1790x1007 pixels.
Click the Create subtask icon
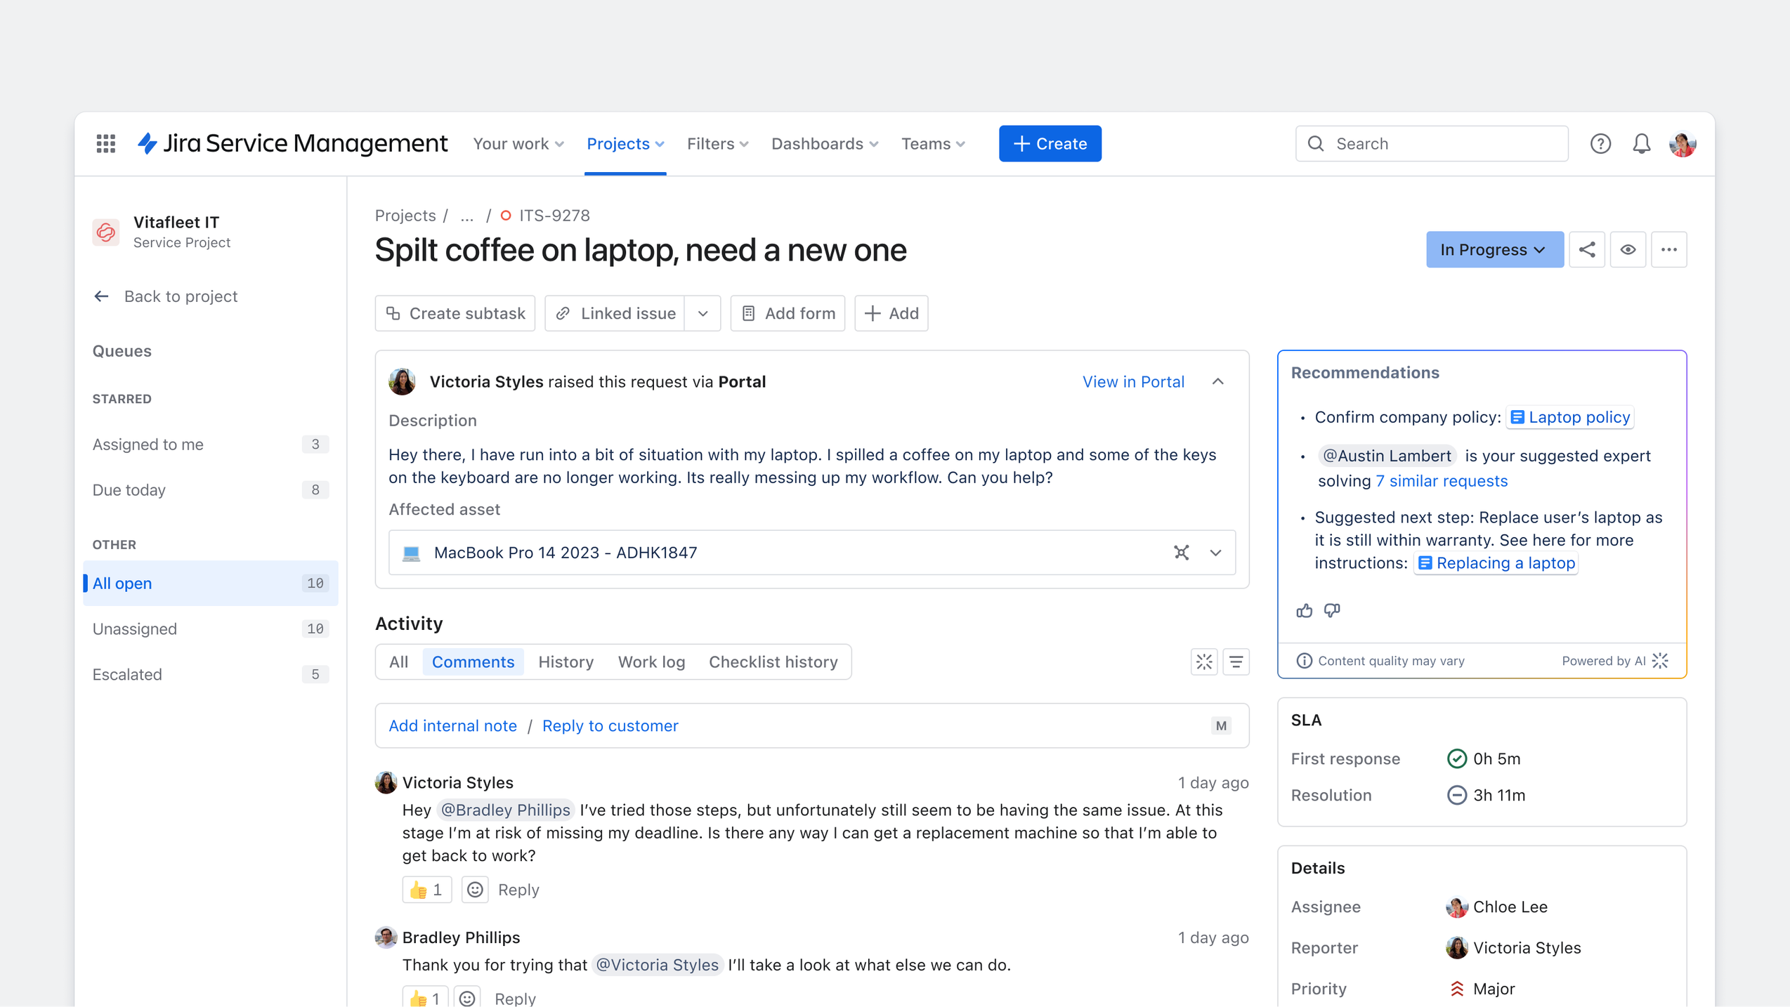[394, 313]
